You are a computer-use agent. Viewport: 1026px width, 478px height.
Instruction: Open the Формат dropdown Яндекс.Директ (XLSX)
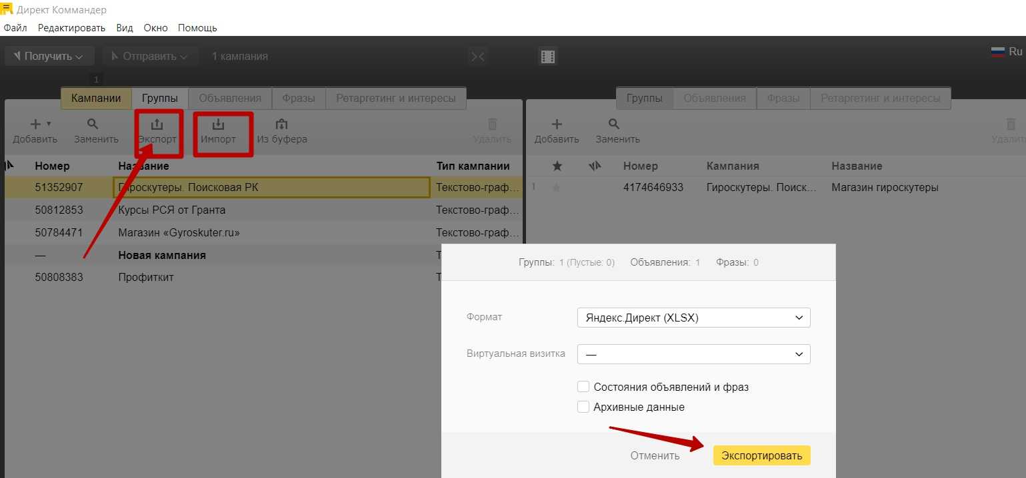click(x=693, y=318)
